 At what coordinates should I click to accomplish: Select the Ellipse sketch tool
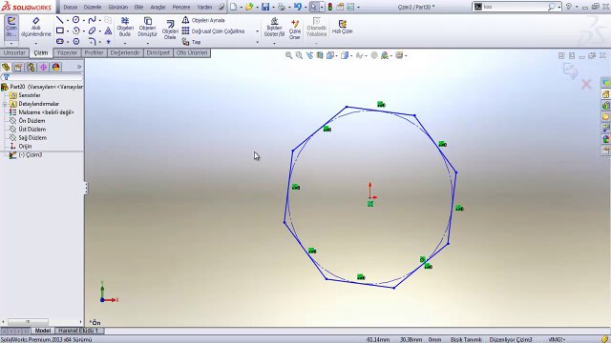tap(92, 30)
